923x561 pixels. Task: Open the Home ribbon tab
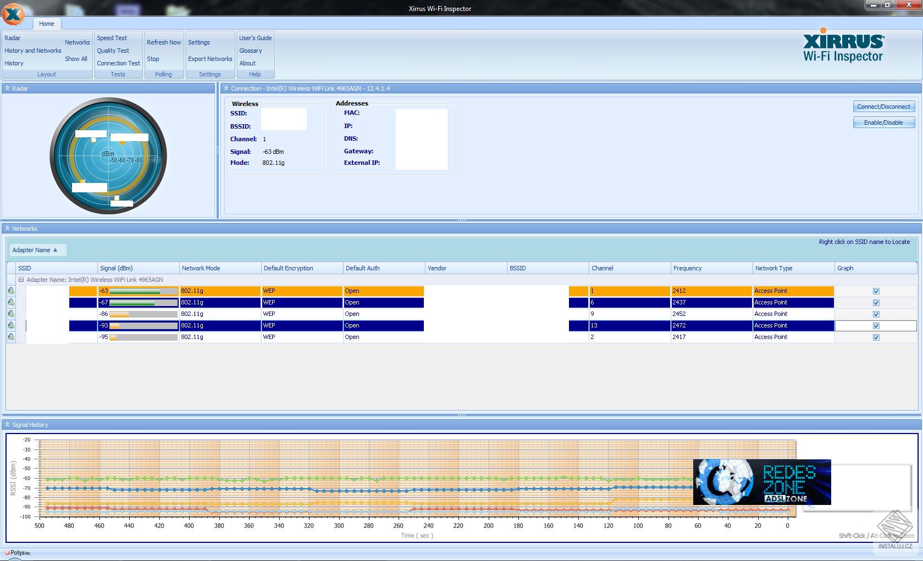pos(47,24)
